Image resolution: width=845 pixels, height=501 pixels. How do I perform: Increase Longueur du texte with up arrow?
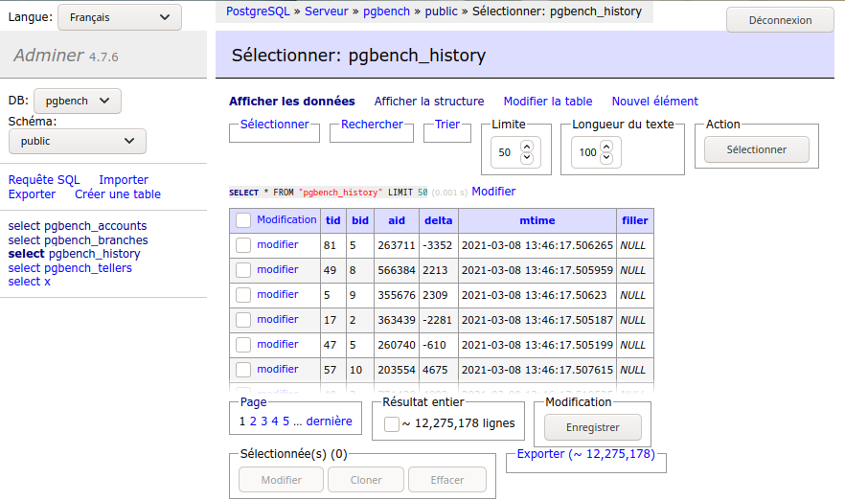[x=606, y=146]
